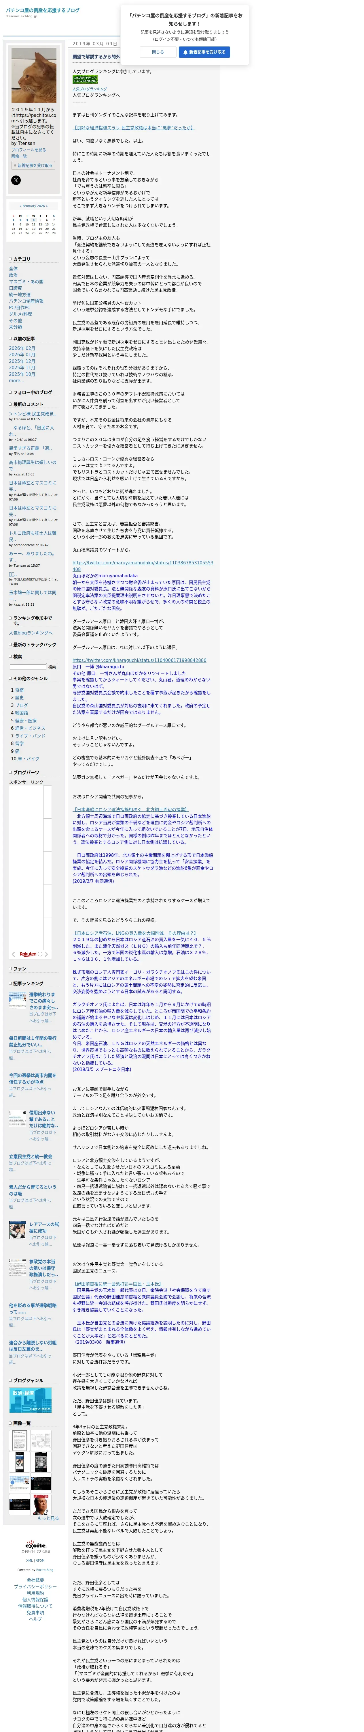Open グルメ/料理 category
Image resolution: width=364 pixels, height=1732 pixels.
[x=20, y=314]
